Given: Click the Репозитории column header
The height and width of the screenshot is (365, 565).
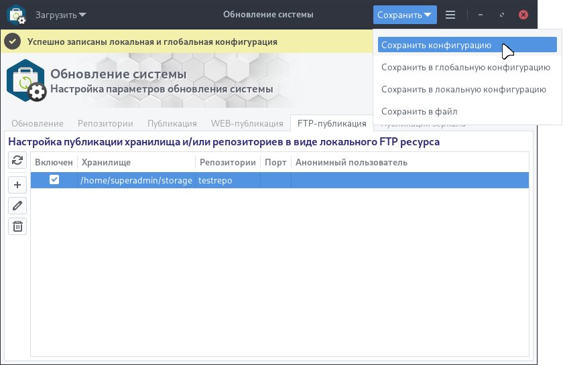Looking at the screenshot, I should pyautogui.click(x=228, y=162).
